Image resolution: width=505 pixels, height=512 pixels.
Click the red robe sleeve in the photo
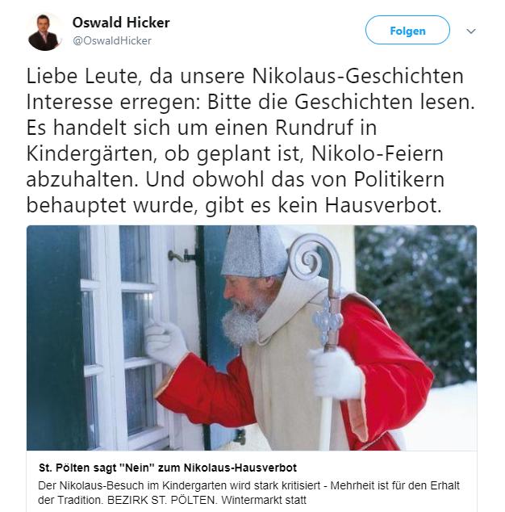pyautogui.click(x=204, y=392)
